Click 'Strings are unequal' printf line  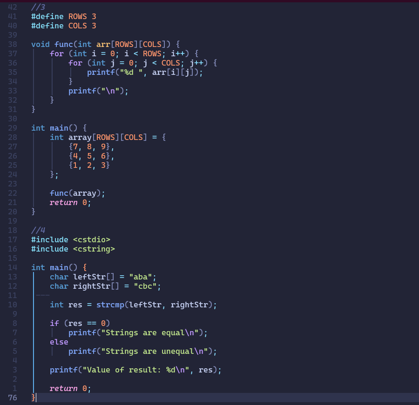(x=143, y=352)
